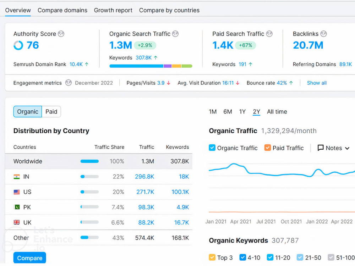
Task: Select the 1M time range
Action: (213, 111)
